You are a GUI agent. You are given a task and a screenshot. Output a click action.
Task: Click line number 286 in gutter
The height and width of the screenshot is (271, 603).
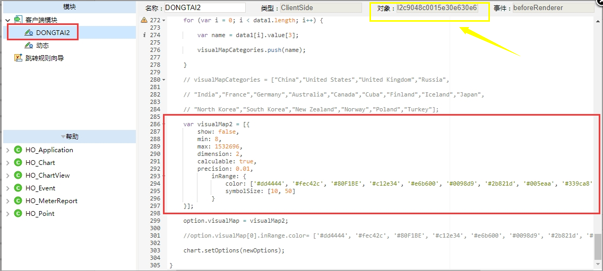154,125
